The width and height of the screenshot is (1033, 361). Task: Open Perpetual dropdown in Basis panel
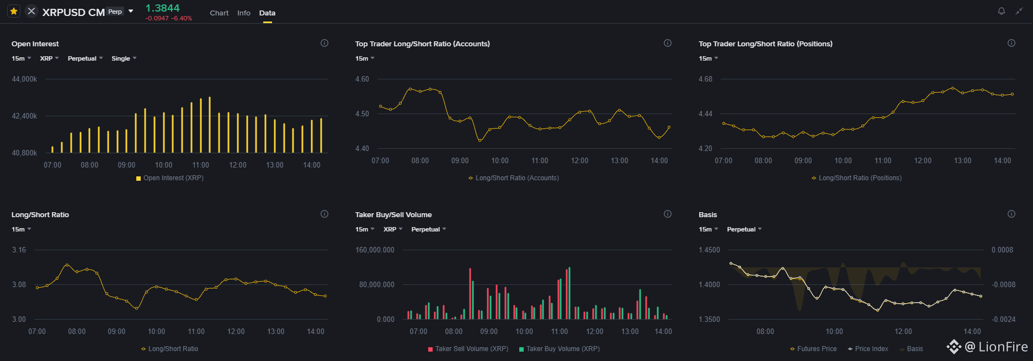click(744, 229)
